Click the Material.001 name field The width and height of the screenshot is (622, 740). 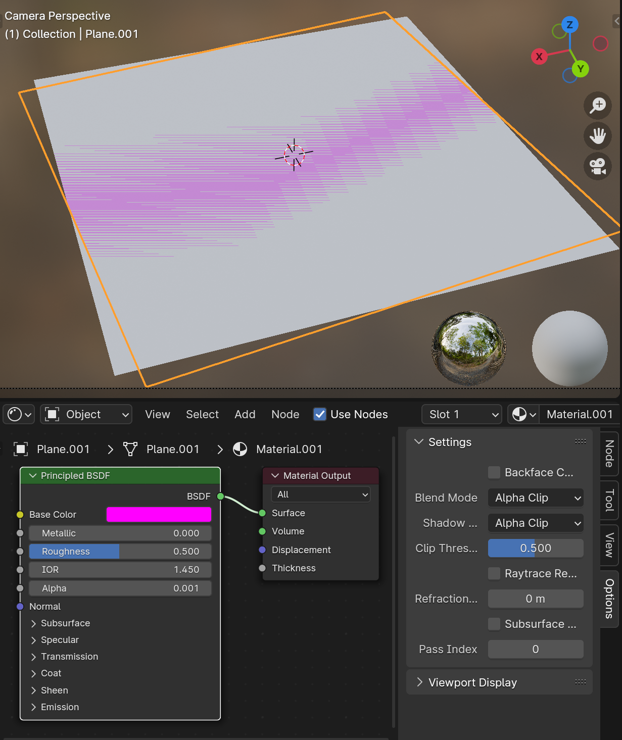pyautogui.click(x=579, y=415)
